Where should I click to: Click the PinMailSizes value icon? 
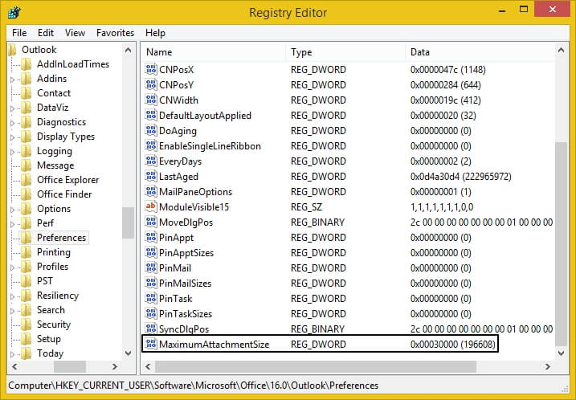click(x=150, y=283)
